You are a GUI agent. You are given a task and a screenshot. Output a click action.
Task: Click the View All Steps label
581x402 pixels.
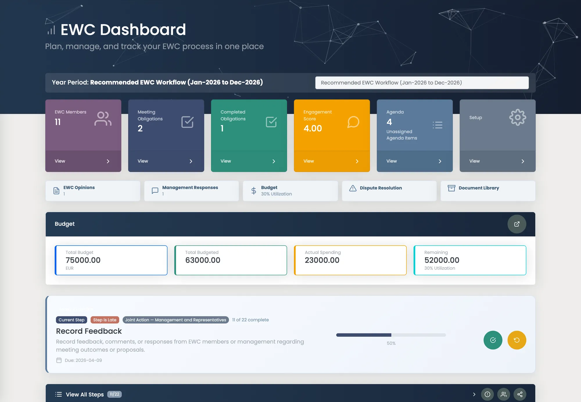(85, 394)
